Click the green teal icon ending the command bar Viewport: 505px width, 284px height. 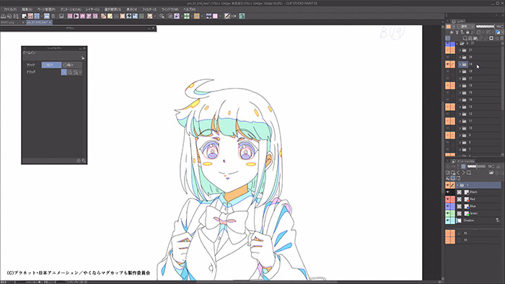[x=242, y=16]
